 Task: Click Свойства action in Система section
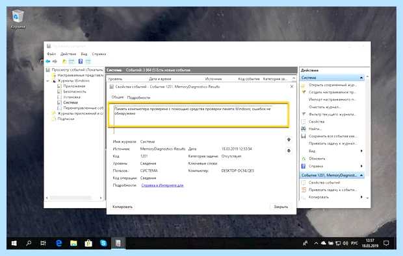click(x=317, y=122)
